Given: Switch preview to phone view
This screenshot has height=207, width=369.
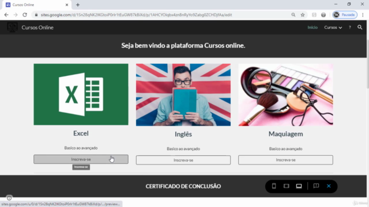Looking at the screenshot, I should coord(274,186).
